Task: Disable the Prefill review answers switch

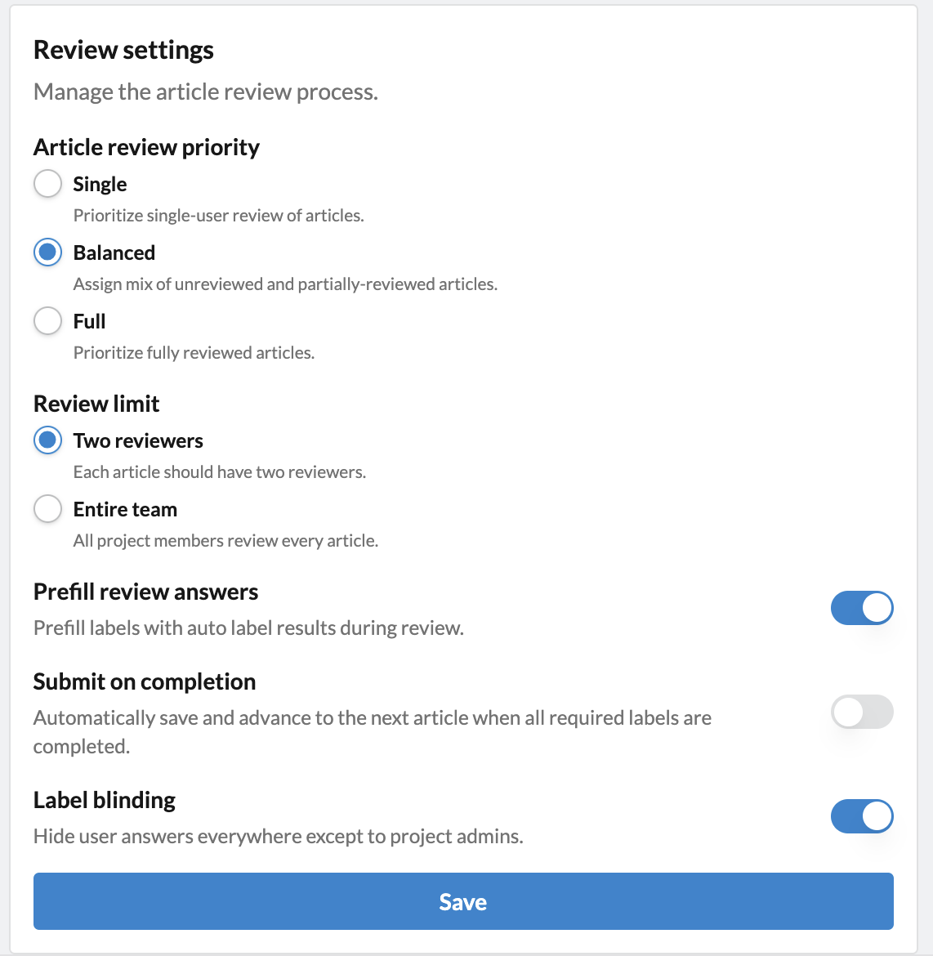Action: coord(862,608)
